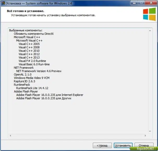Close the installer window
The width and height of the screenshot is (158, 151).
point(151,3)
